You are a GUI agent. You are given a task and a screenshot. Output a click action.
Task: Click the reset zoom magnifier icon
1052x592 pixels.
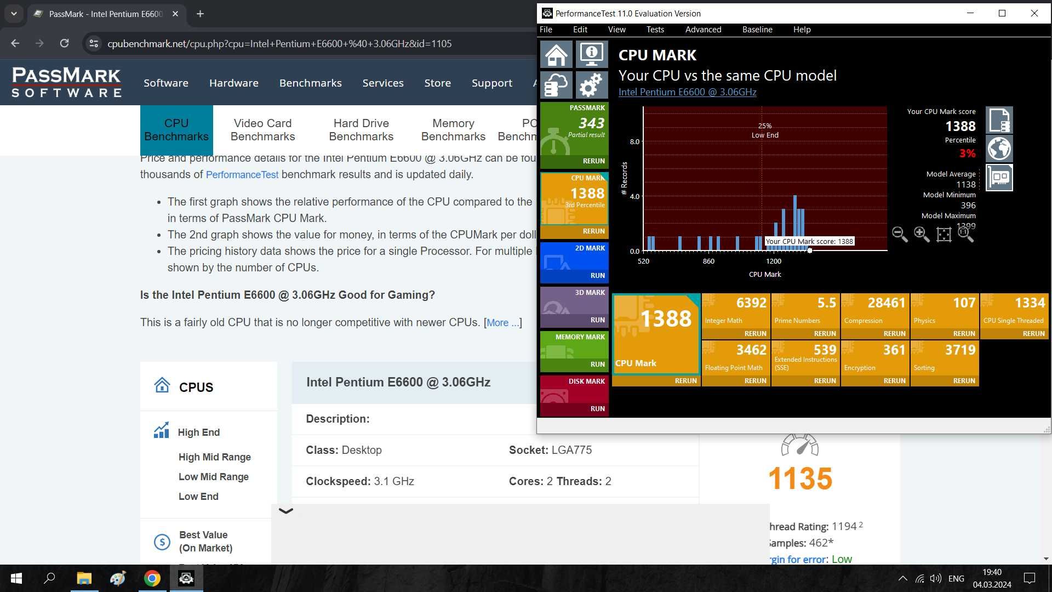(x=965, y=234)
